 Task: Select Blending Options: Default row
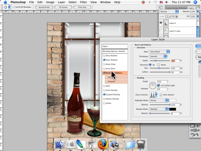115,51
